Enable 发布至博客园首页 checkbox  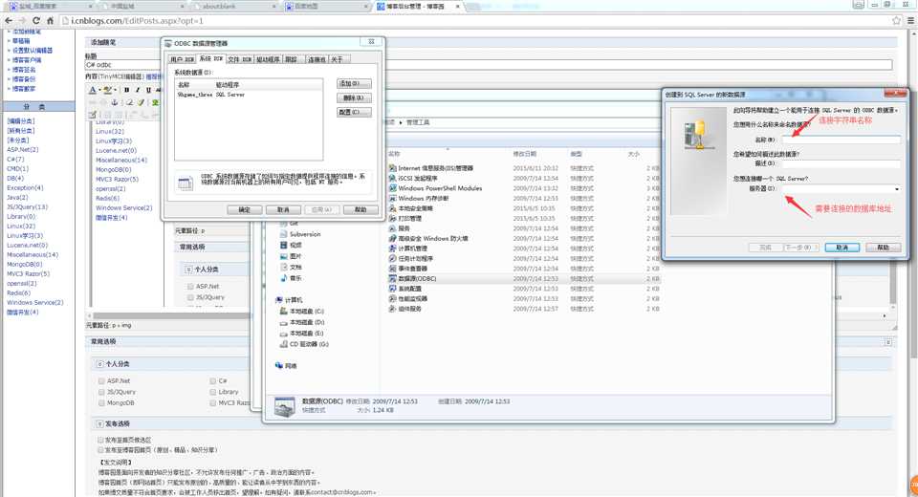click(x=100, y=449)
